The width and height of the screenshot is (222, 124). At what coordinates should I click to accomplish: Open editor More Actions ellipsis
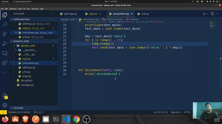click(x=217, y=14)
